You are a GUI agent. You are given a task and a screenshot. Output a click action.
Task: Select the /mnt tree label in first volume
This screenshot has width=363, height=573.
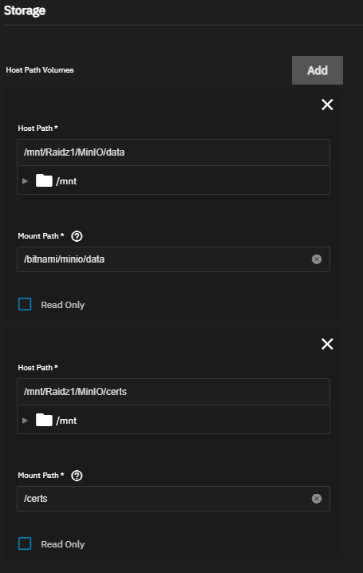[x=66, y=181]
